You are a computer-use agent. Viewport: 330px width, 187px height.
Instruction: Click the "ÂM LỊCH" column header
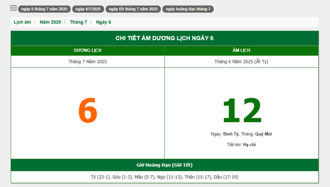coord(242,50)
